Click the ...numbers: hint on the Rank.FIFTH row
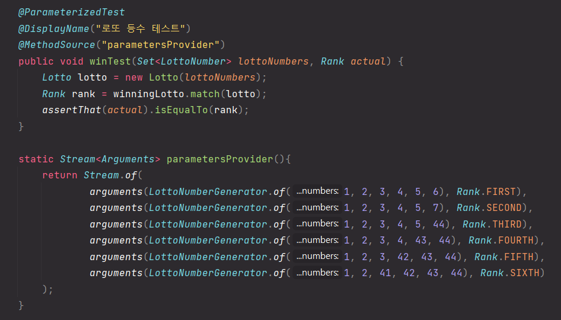Image resolution: width=561 pixels, height=320 pixels. (317, 257)
